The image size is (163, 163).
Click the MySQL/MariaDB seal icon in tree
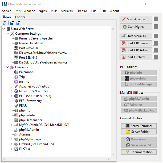tap(16, 125)
